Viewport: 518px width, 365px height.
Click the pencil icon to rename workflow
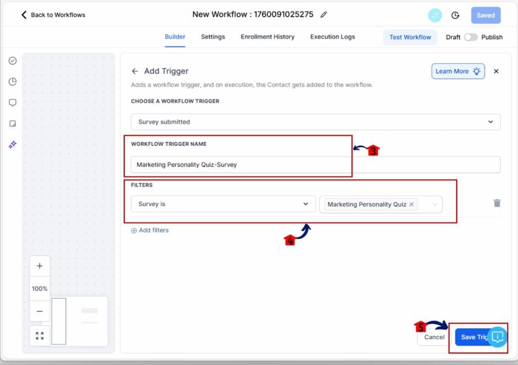[x=324, y=15]
